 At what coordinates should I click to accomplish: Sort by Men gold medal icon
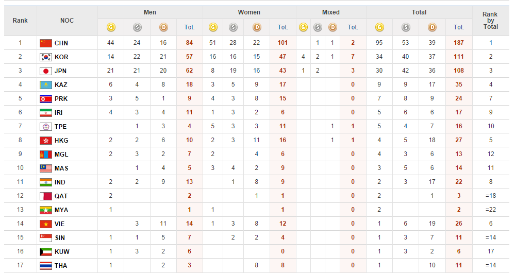point(111,27)
